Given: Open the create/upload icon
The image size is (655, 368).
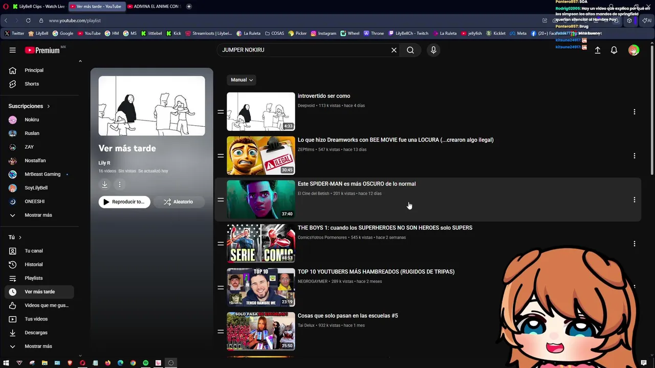Looking at the screenshot, I should click(597, 50).
